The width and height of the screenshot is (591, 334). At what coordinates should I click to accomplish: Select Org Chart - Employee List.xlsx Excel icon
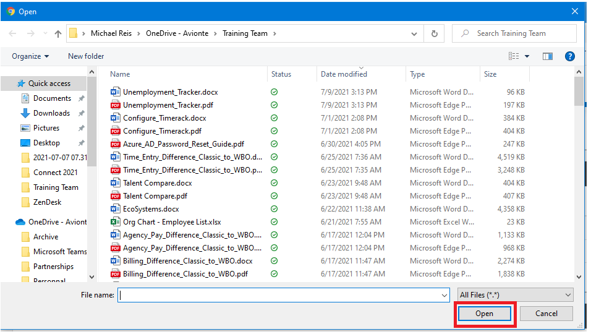116,222
